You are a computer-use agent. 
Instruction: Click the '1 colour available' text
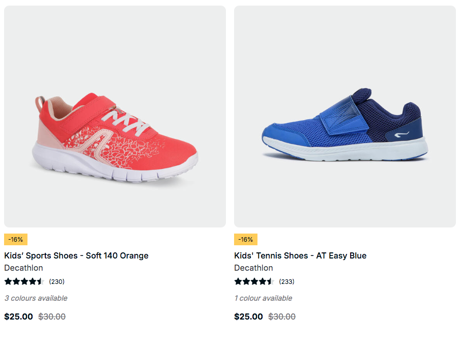click(263, 298)
